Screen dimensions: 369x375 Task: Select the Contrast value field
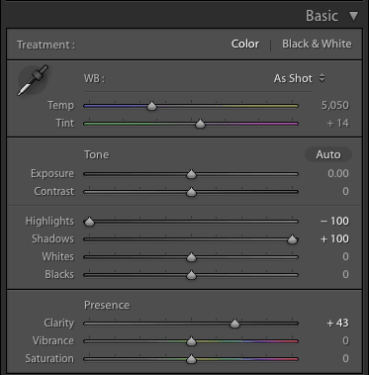345,191
